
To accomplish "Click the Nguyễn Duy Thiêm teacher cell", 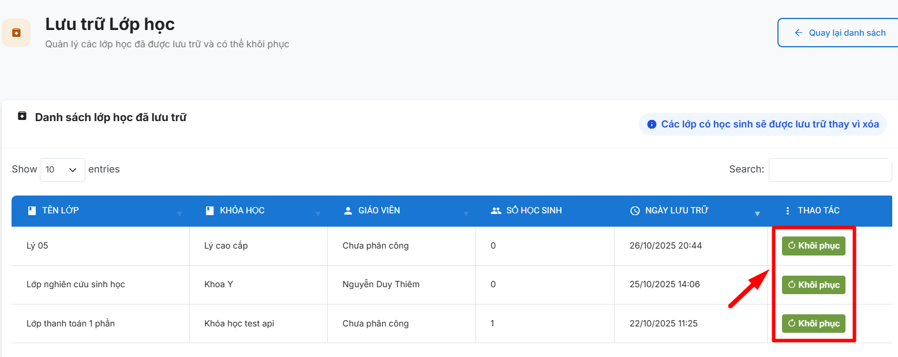I will pyautogui.click(x=381, y=284).
